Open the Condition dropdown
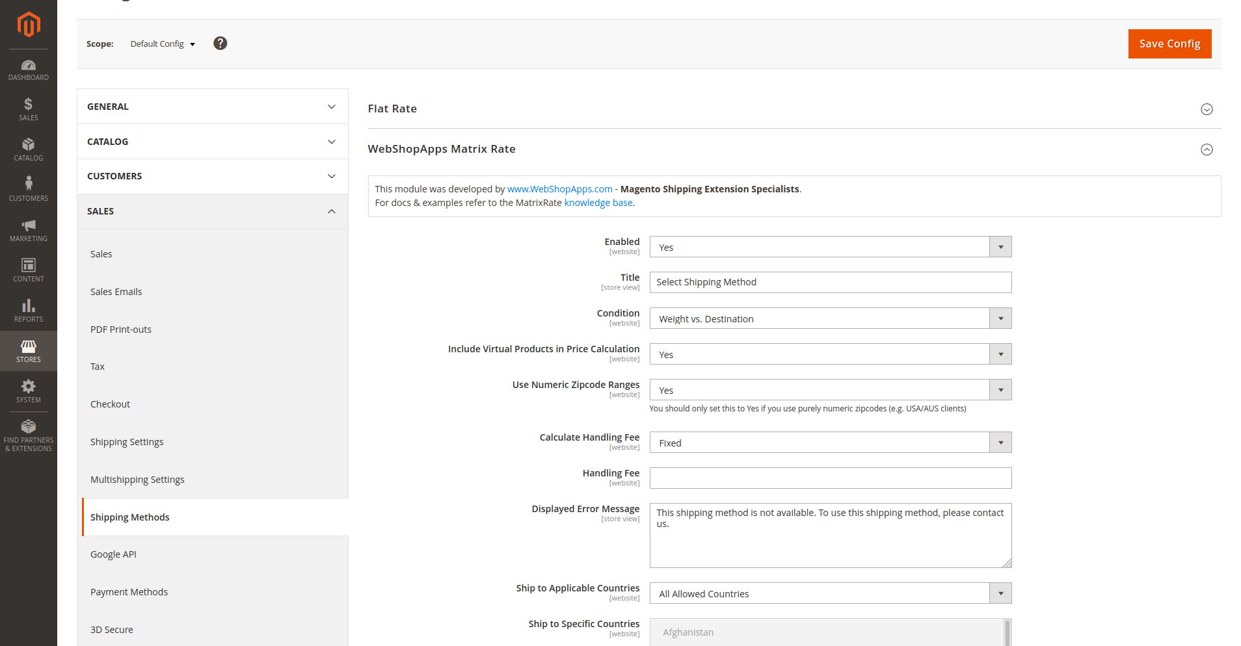This screenshot has width=1241, height=646. (x=830, y=318)
